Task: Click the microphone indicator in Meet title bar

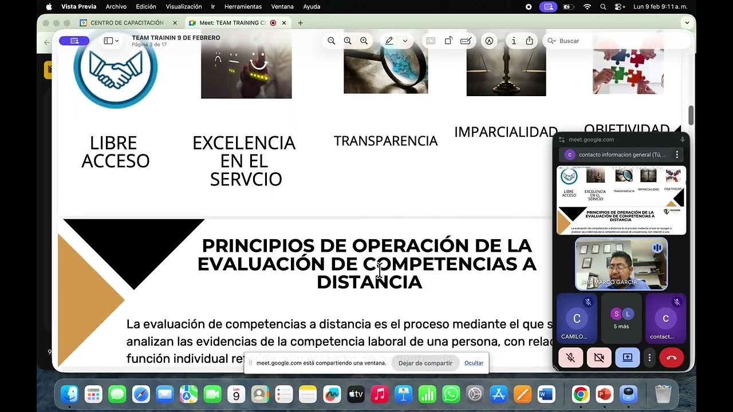Action: [683, 140]
